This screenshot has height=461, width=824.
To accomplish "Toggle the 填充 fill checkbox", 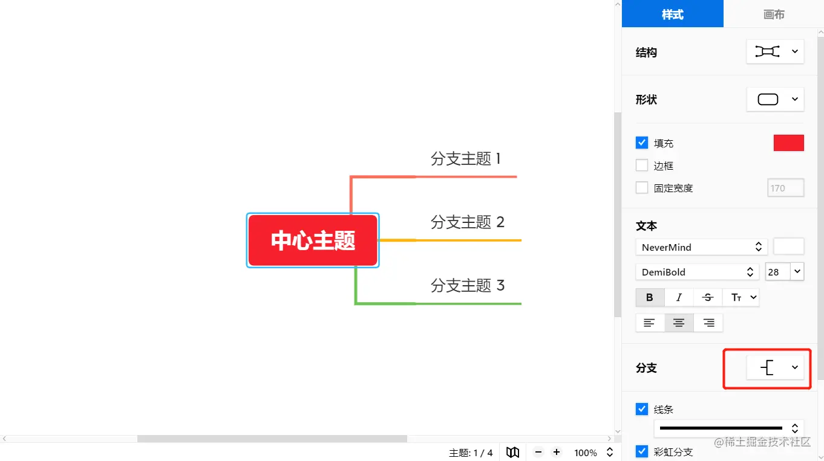I will (642, 143).
